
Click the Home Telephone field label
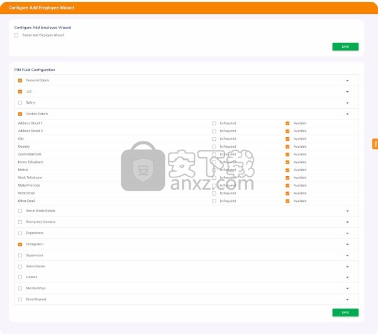pos(31,162)
